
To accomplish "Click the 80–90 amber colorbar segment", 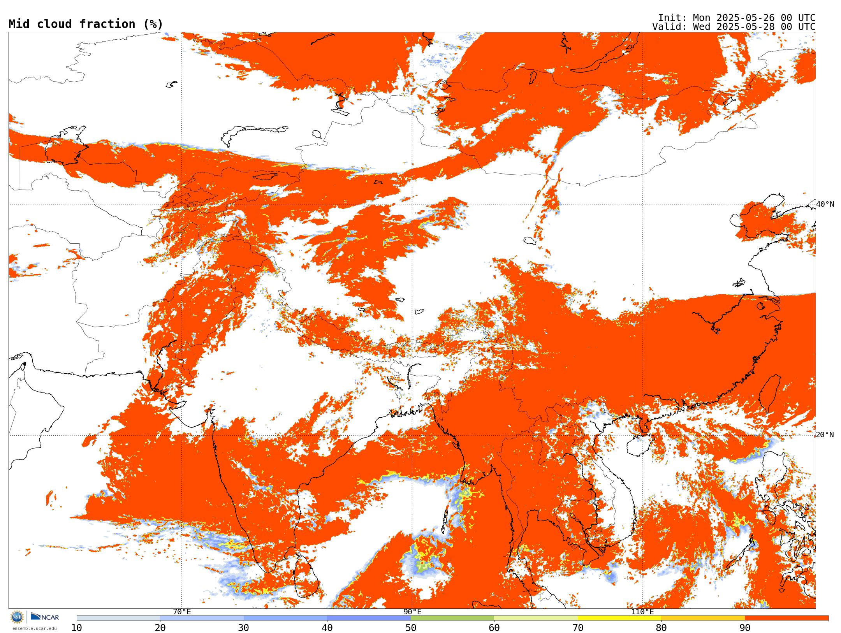I will click(703, 618).
